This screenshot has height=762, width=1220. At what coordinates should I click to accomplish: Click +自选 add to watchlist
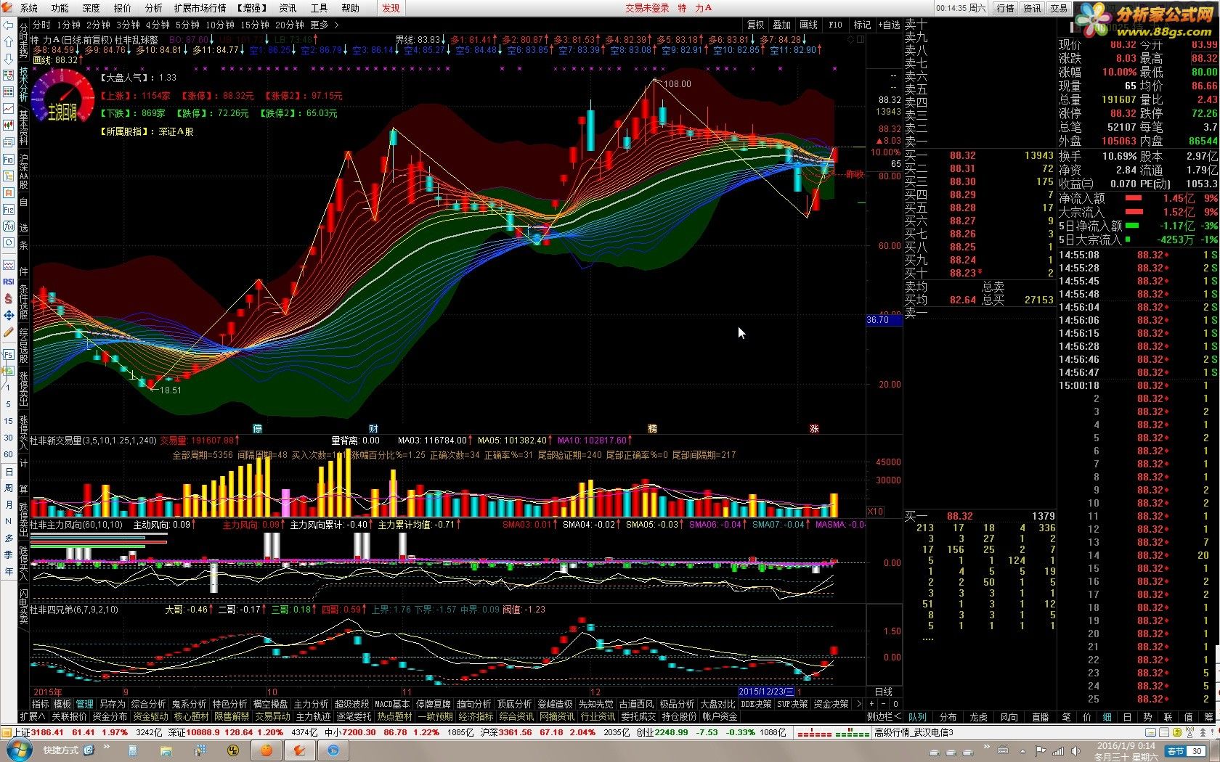pos(889,25)
